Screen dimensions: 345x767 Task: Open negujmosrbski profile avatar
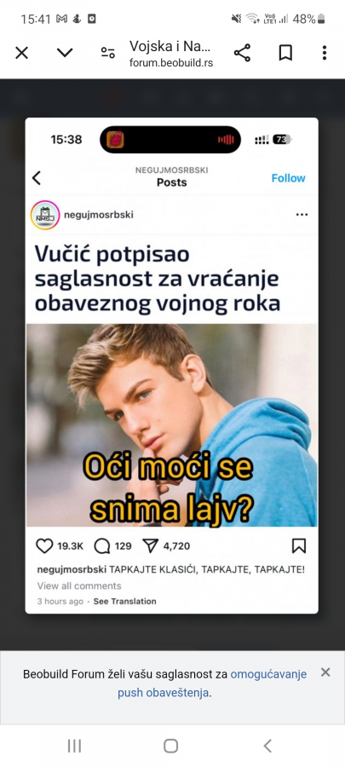point(45,215)
